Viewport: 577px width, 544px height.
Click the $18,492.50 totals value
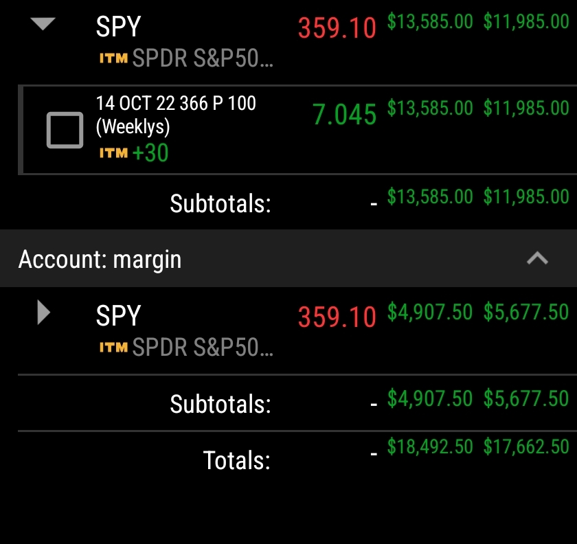click(x=430, y=447)
